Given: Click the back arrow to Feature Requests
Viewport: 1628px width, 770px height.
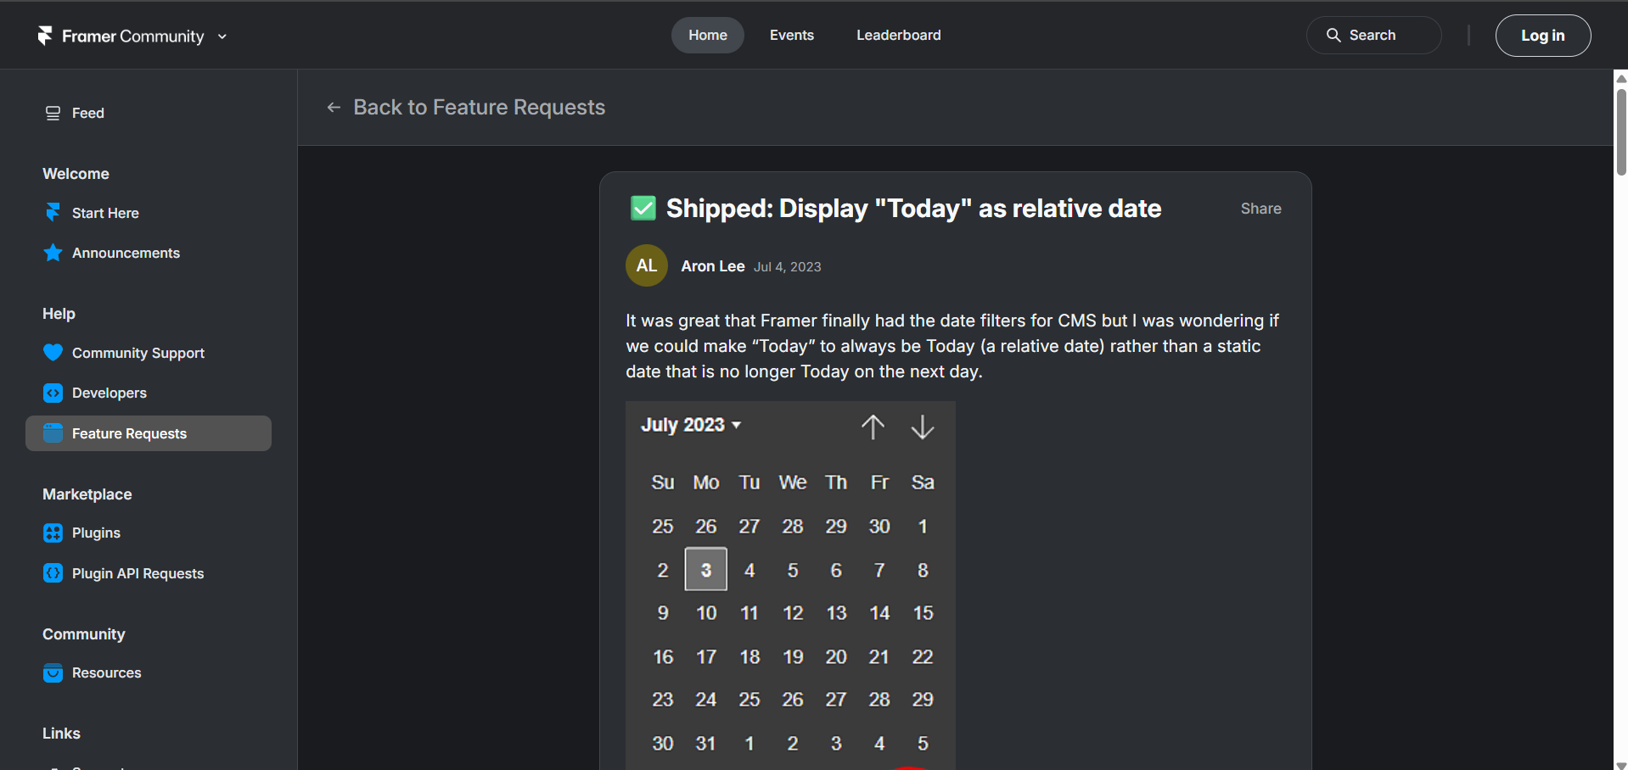Looking at the screenshot, I should pos(334,108).
